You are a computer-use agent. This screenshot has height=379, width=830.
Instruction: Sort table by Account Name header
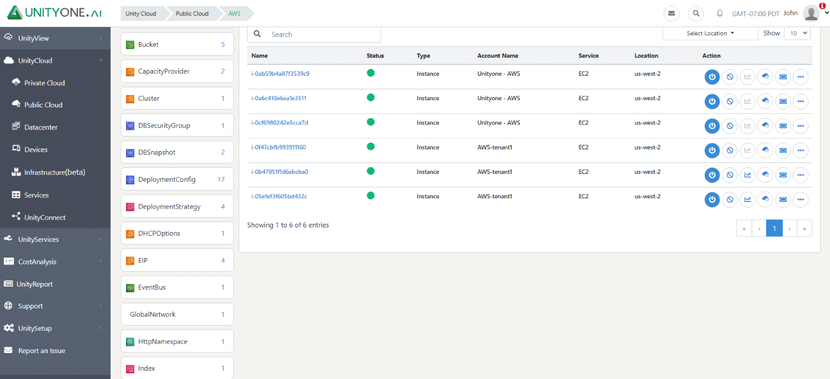pos(497,56)
